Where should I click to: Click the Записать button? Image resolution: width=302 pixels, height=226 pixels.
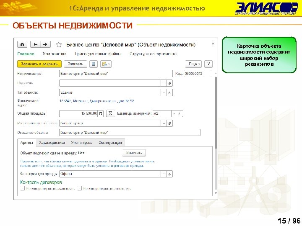point(75,64)
